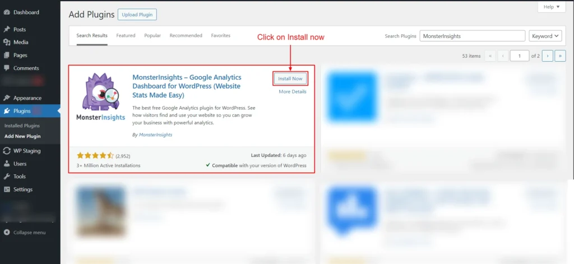Click '3+ Million Active Installations' text
Viewport: 574px width, 264px height.
pos(108,165)
